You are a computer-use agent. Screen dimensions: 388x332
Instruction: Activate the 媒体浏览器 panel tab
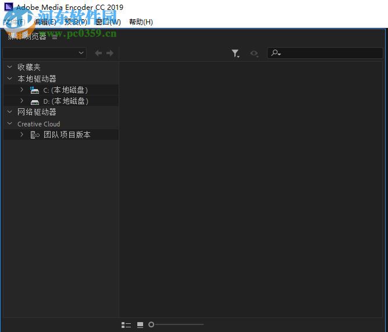27,37
